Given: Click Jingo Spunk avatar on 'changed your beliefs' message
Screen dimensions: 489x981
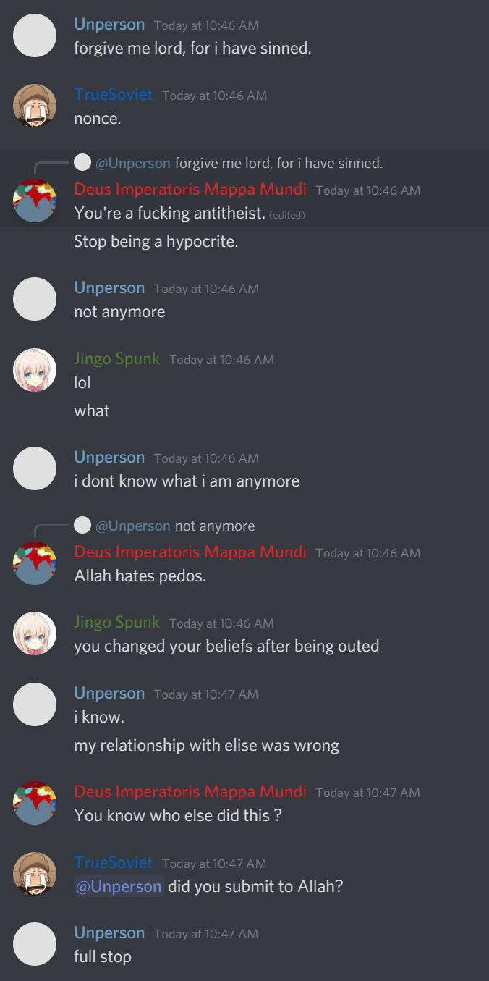Looking at the screenshot, I should tap(35, 634).
